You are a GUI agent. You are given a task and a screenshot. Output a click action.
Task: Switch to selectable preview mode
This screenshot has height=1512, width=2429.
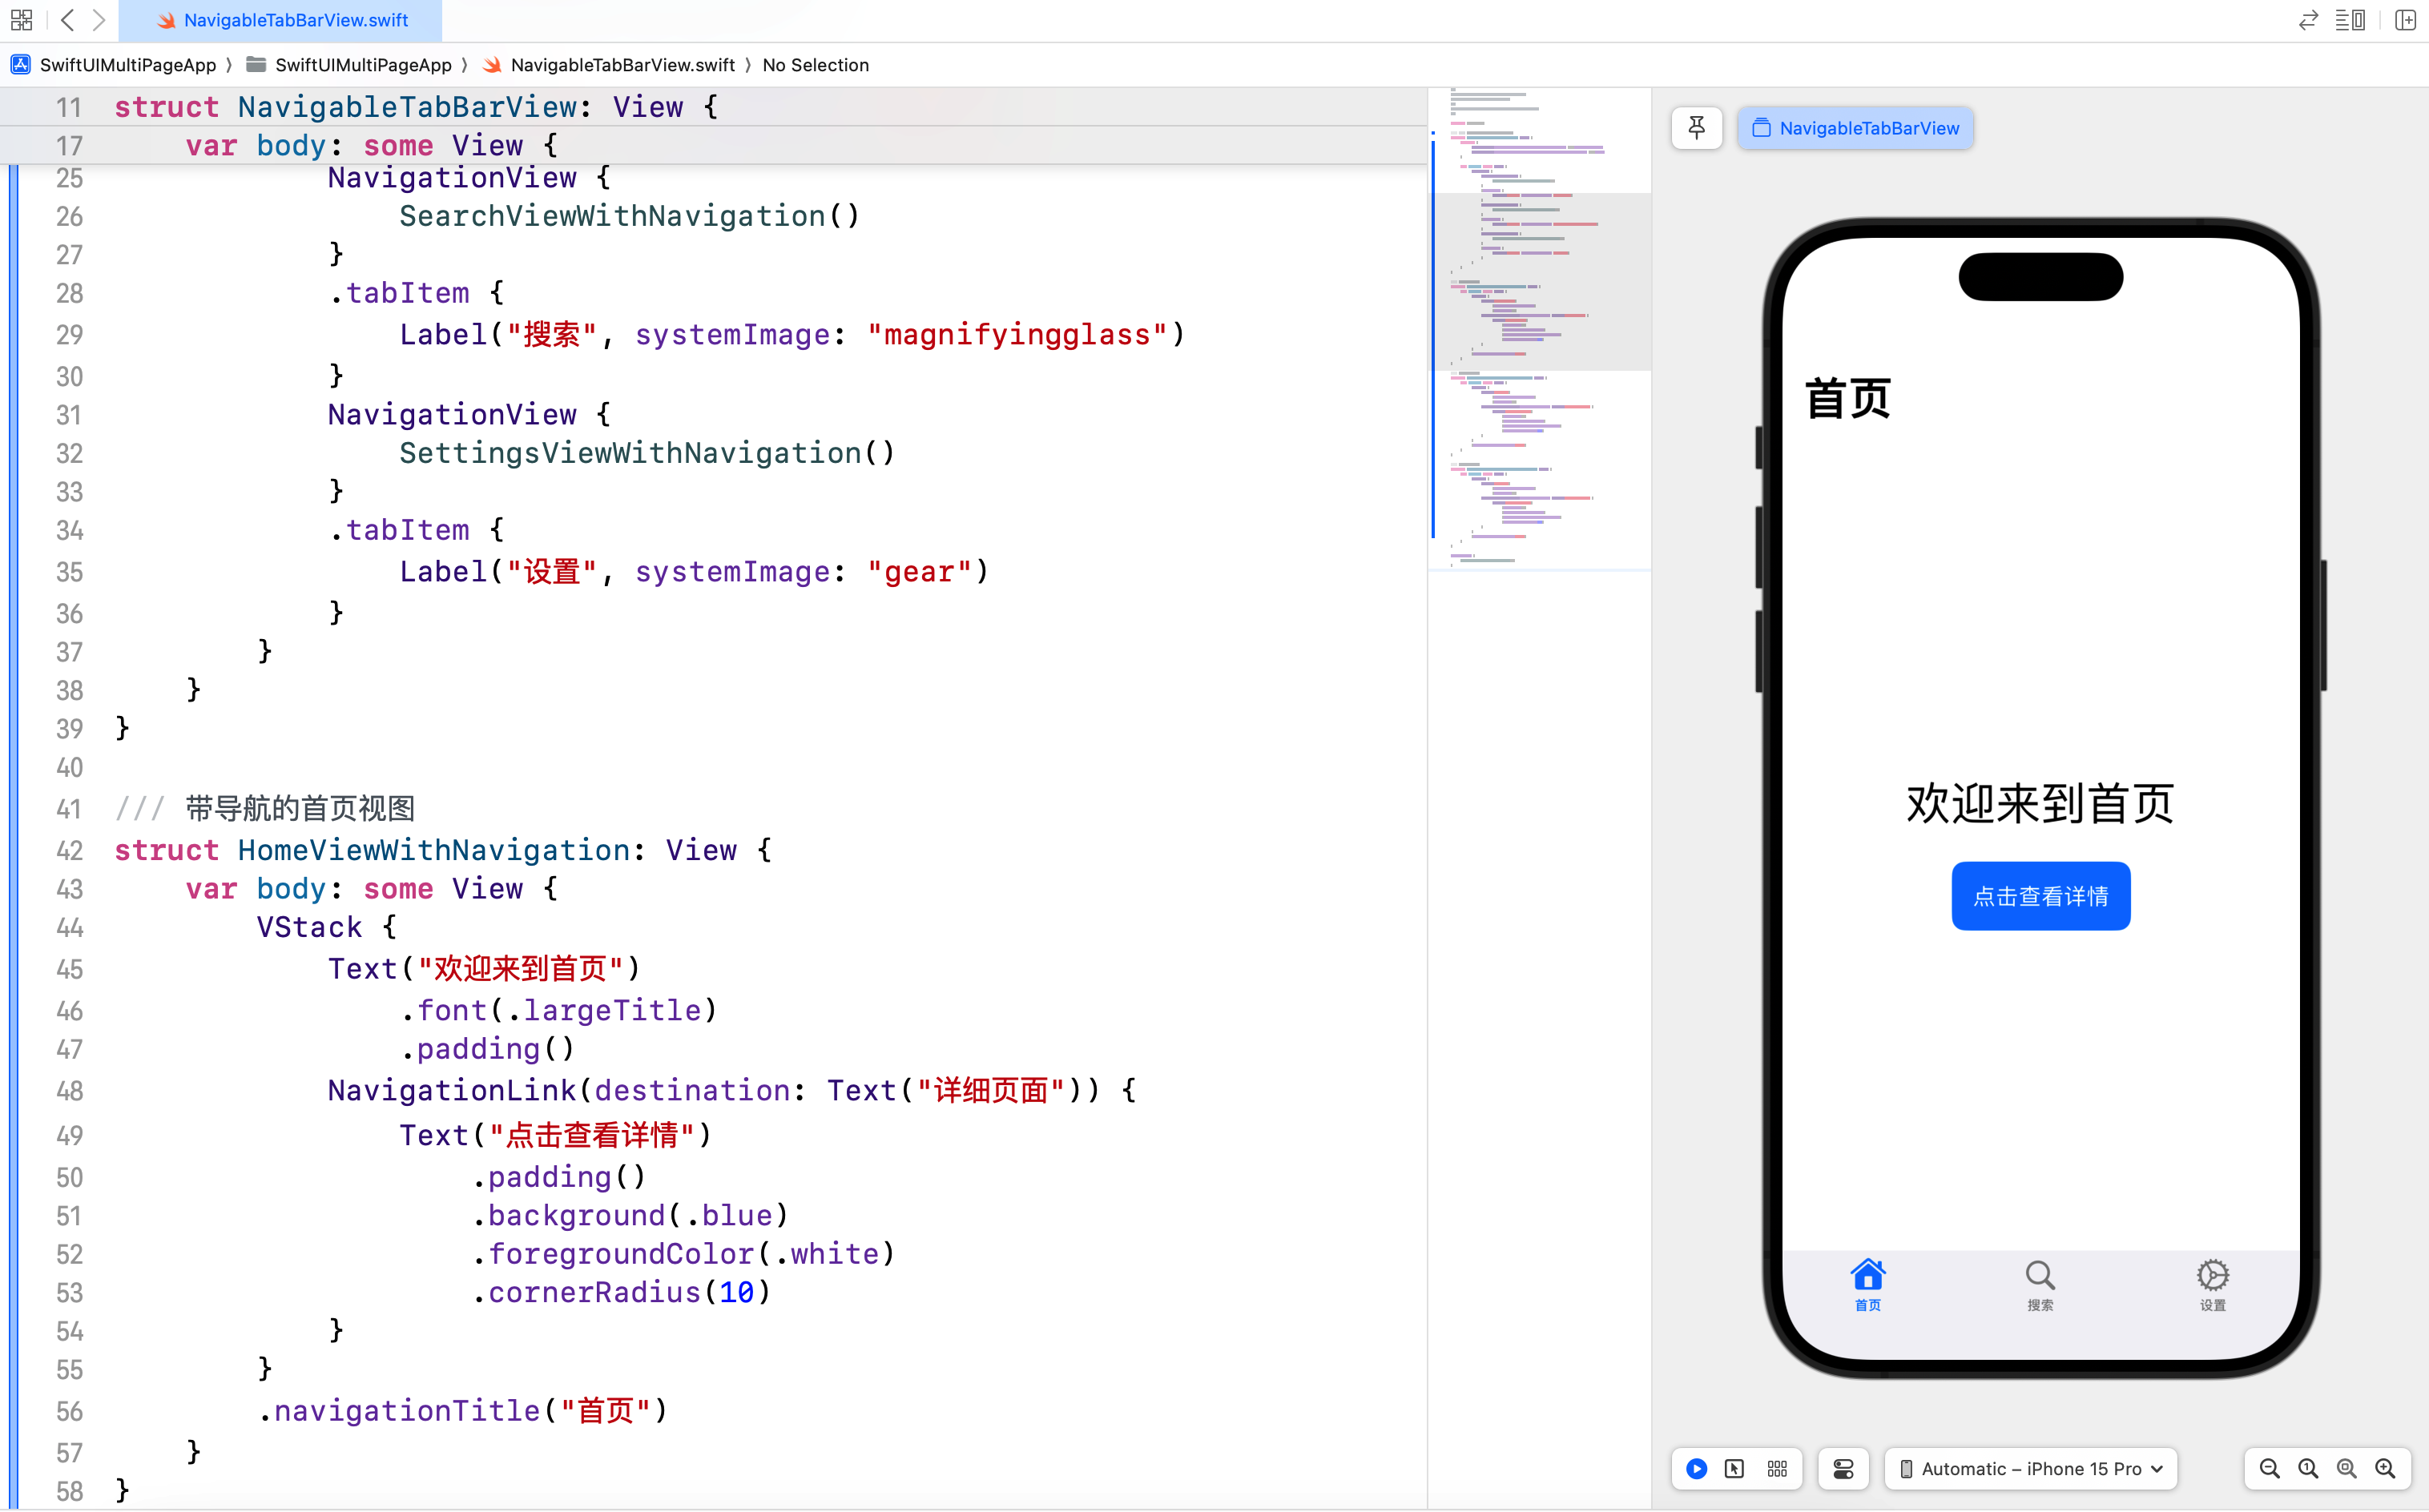1734,1468
